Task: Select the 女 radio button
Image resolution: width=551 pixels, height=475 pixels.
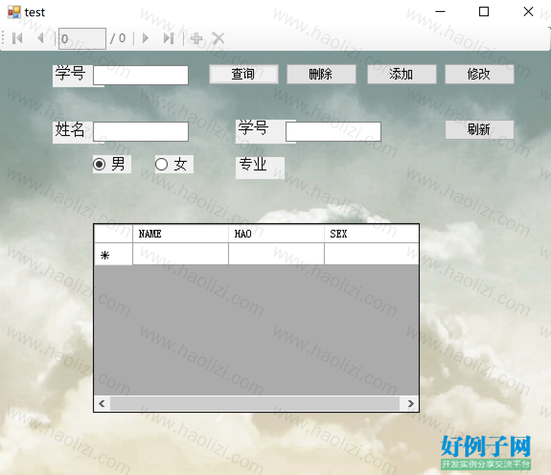Action: point(174,164)
